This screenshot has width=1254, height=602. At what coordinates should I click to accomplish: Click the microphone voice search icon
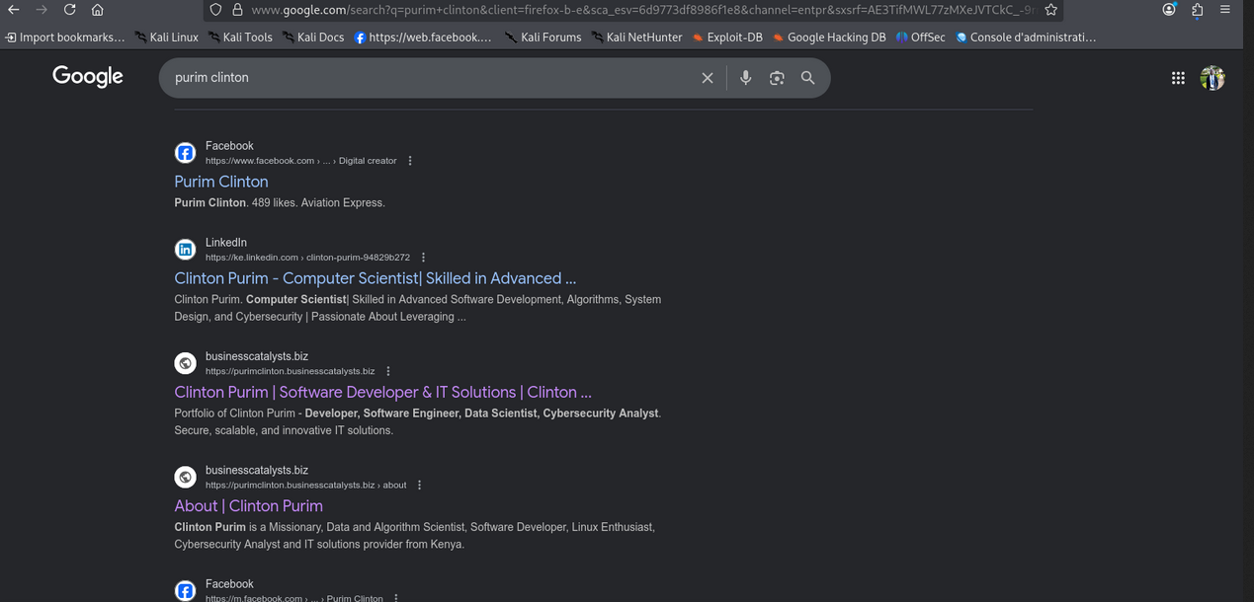point(745,78)
